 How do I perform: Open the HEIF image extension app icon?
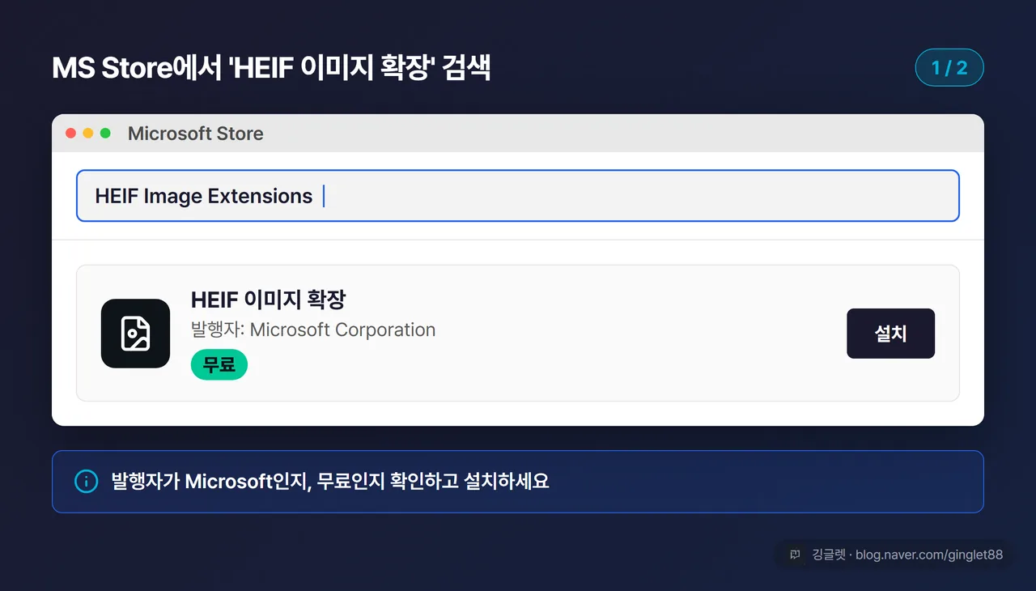(x=135, y=334)
